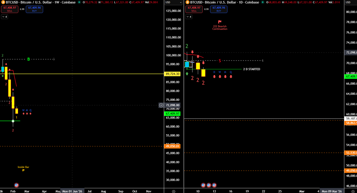The image size is (357, 193).
Task: Click the red 222 Bearish Continuation flag
Action: point(220,22)
